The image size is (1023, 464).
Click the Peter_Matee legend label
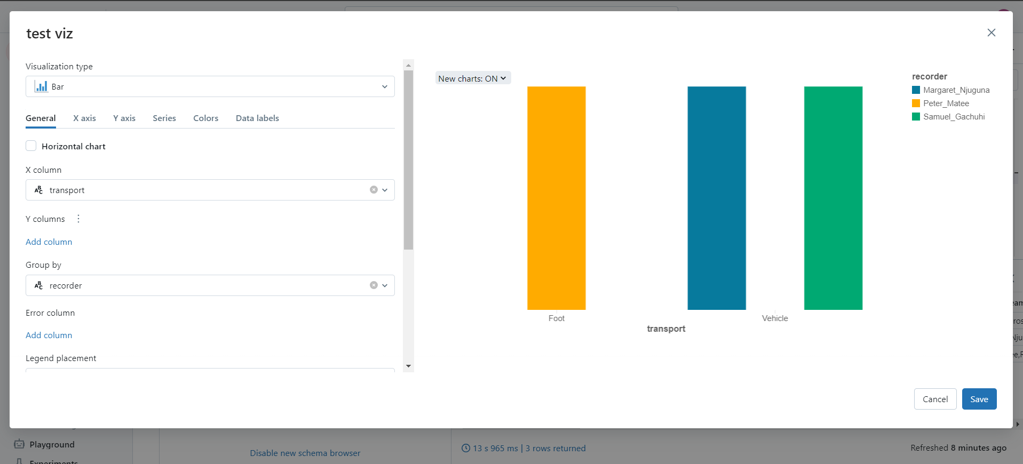click(x=946, y=103)
